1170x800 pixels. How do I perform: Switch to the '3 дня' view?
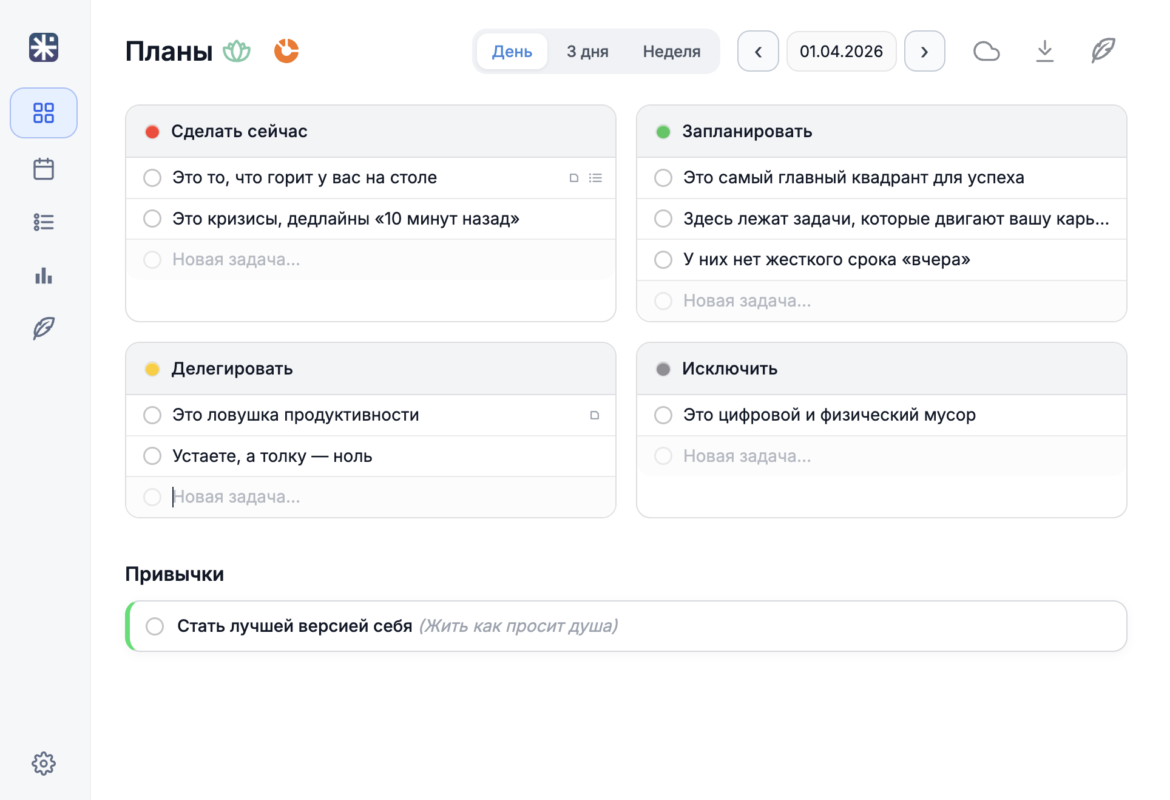[586, 51]
